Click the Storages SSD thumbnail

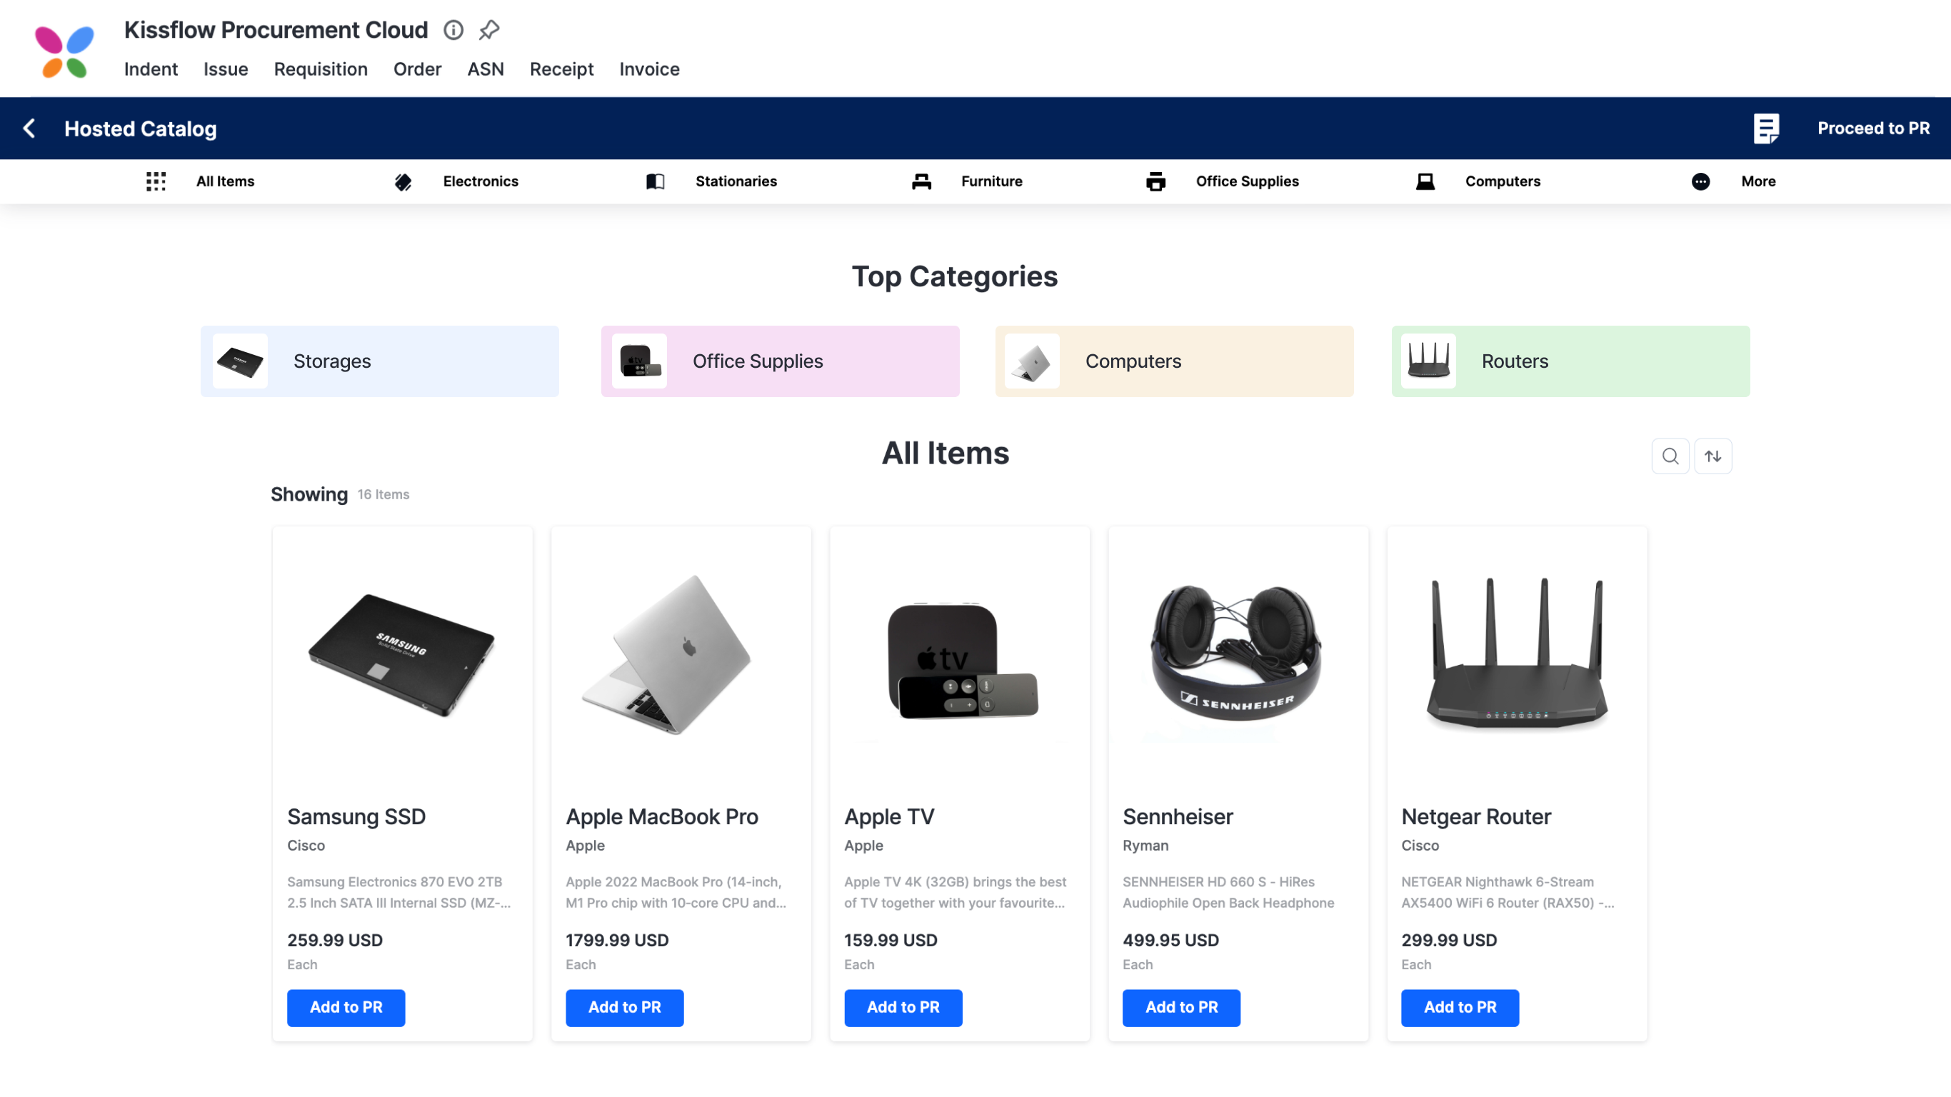240,361
